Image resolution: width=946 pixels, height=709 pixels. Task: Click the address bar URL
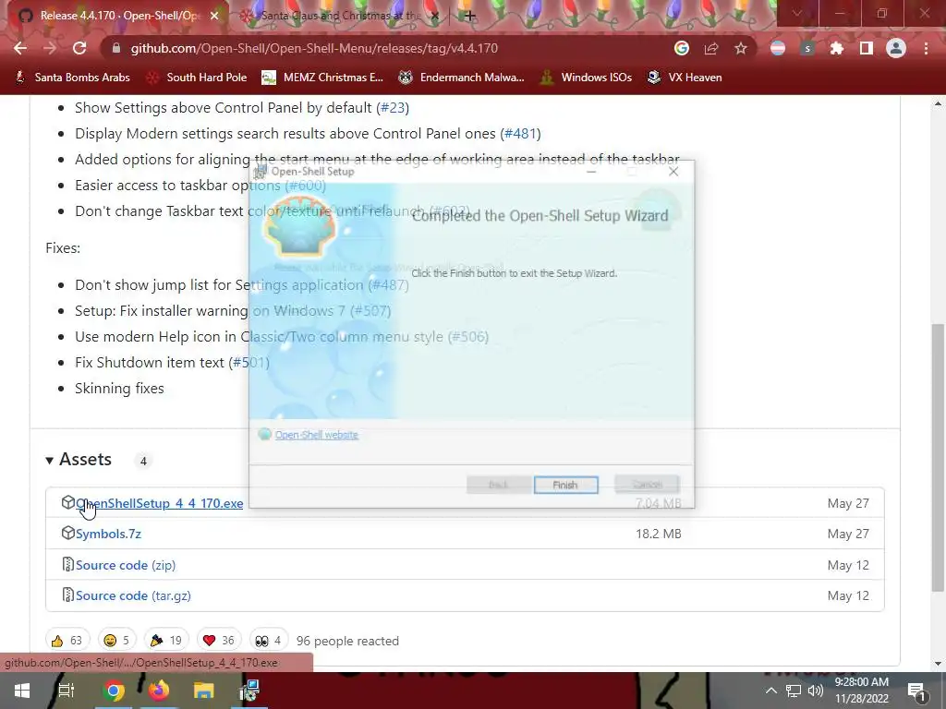pyautogui.click(x=314, y=48)
